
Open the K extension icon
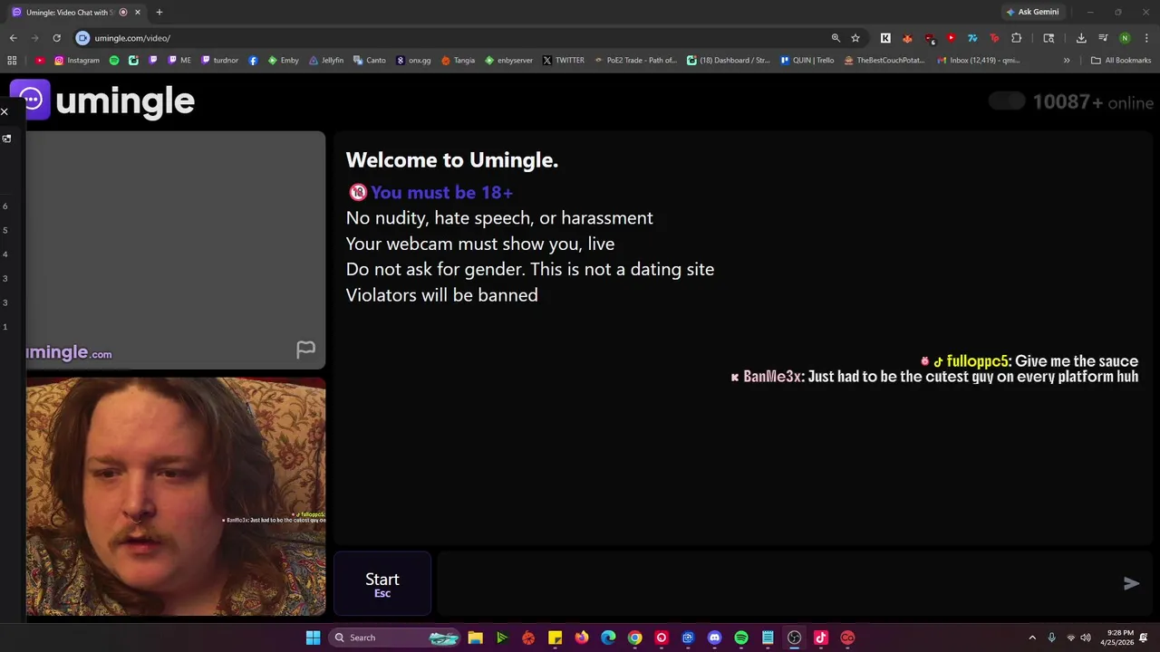(x=885, y=38)
